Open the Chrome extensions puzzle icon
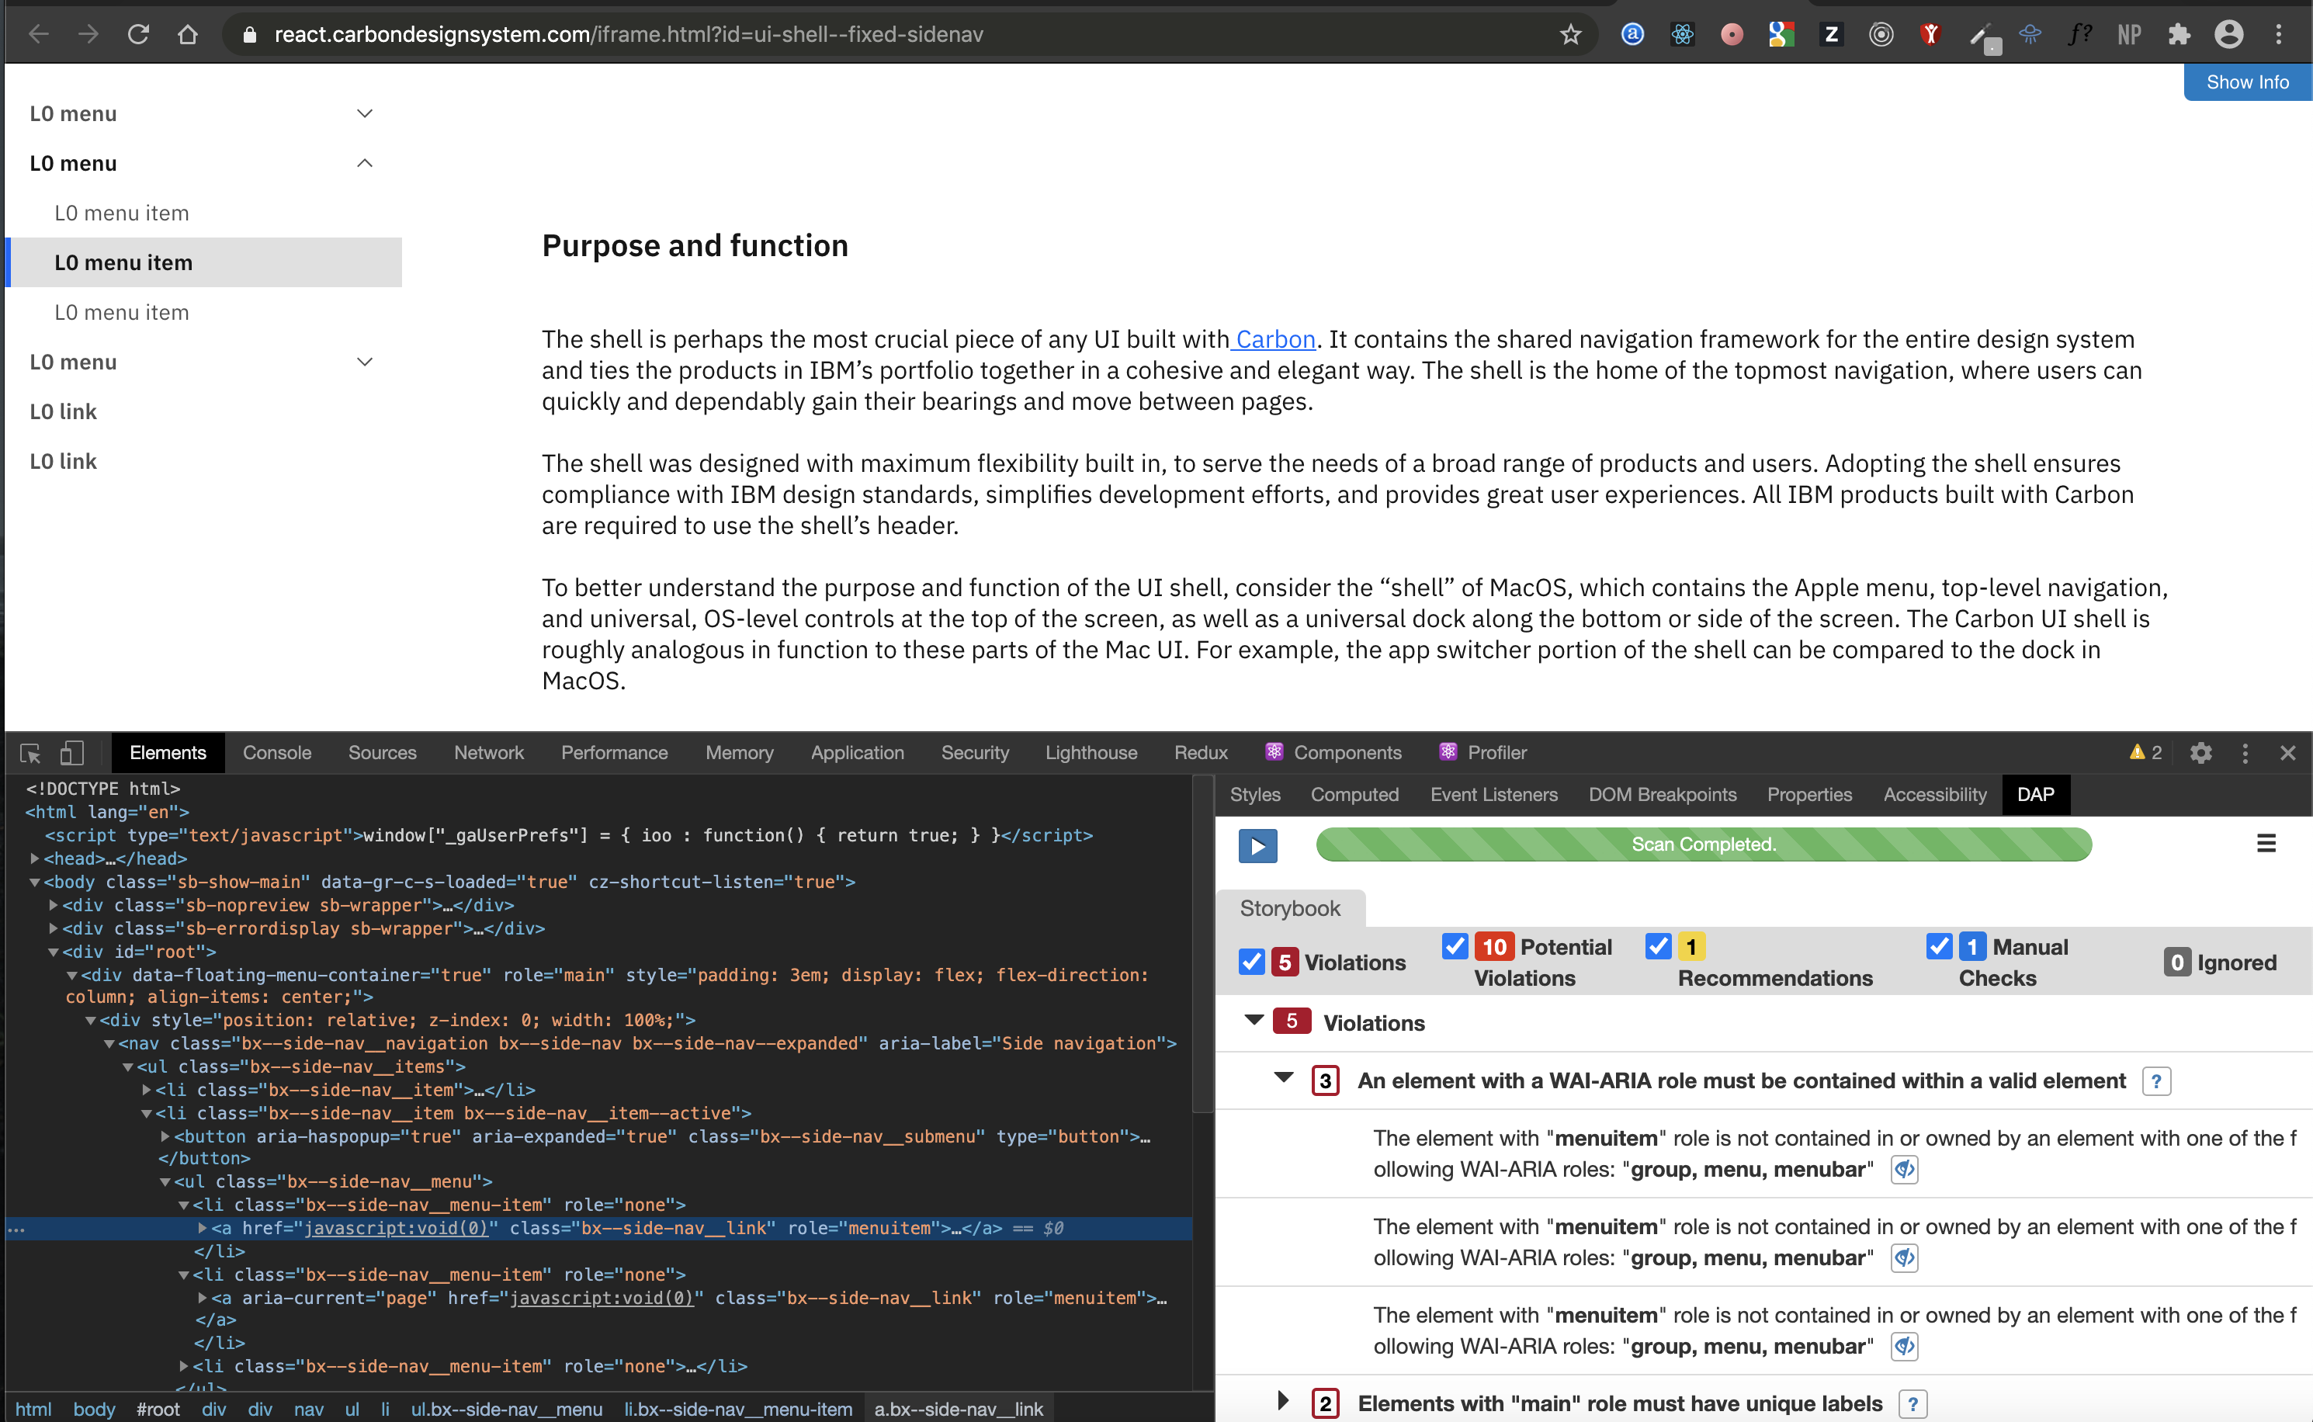 [2179, 35]
